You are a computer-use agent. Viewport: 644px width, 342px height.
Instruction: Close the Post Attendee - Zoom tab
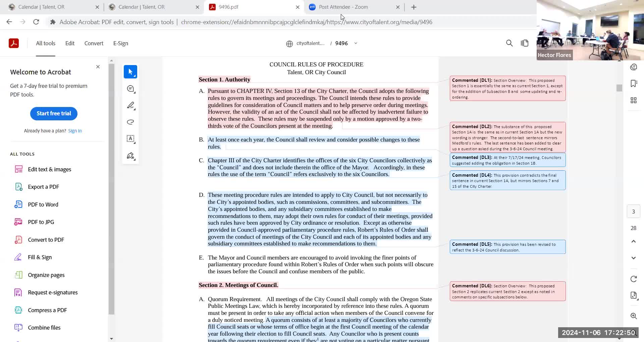(398, 7)
